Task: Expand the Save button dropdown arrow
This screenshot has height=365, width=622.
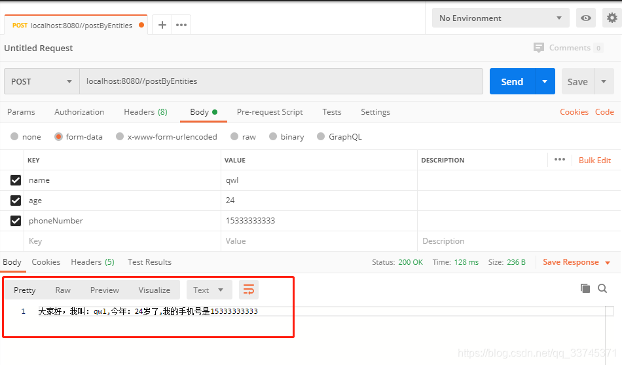Action: coord(604,81)
